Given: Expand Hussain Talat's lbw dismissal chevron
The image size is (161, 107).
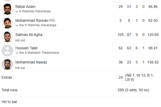Looking at the screenshot, I should [17, 53].
